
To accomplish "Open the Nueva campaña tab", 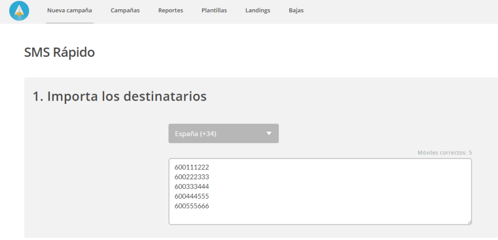I will (70, 11).
